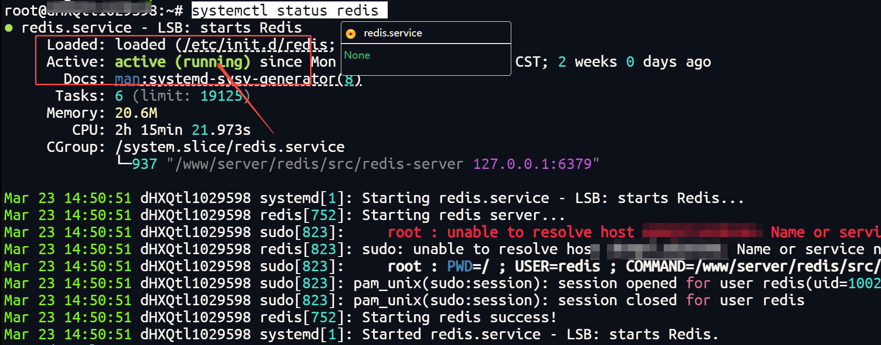Click "Starting redis.service - LSB: starts Redis..." log message
Image resolution: width=881 pixels, height=345 pixels.
tap(553, 198)
